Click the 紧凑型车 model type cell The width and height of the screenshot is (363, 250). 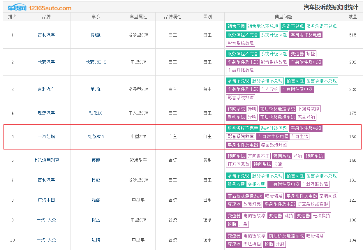pos(138,160)
